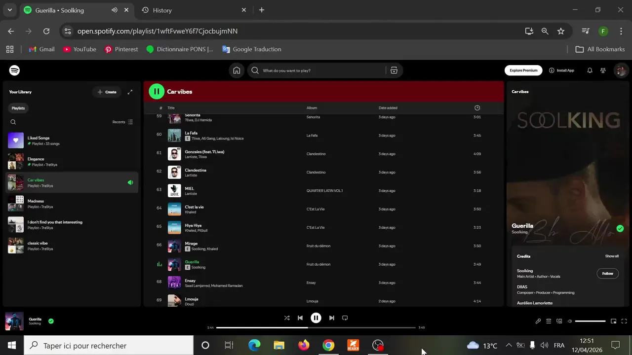Viewport: 632px width, 355px height.
Task: Toggle the saved checkmark in player bar
Action: tap(51, 321)
